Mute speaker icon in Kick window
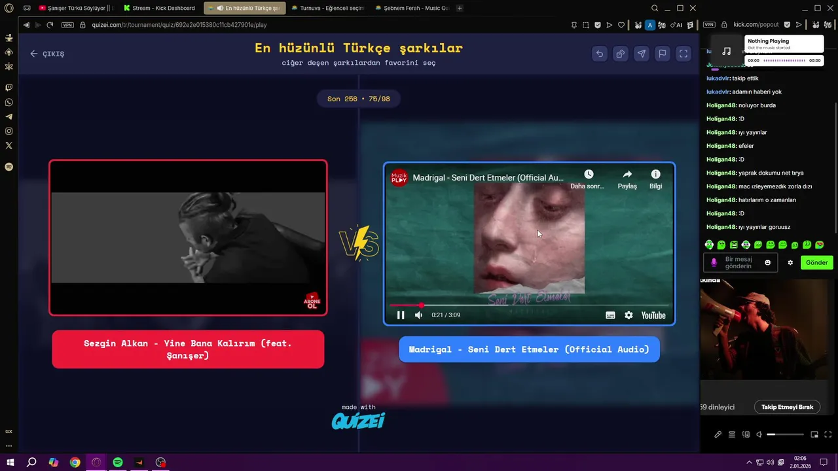Image resolution: width=838 pixels, height=471 pixels. pyautogui.click(x=759, y=434)
